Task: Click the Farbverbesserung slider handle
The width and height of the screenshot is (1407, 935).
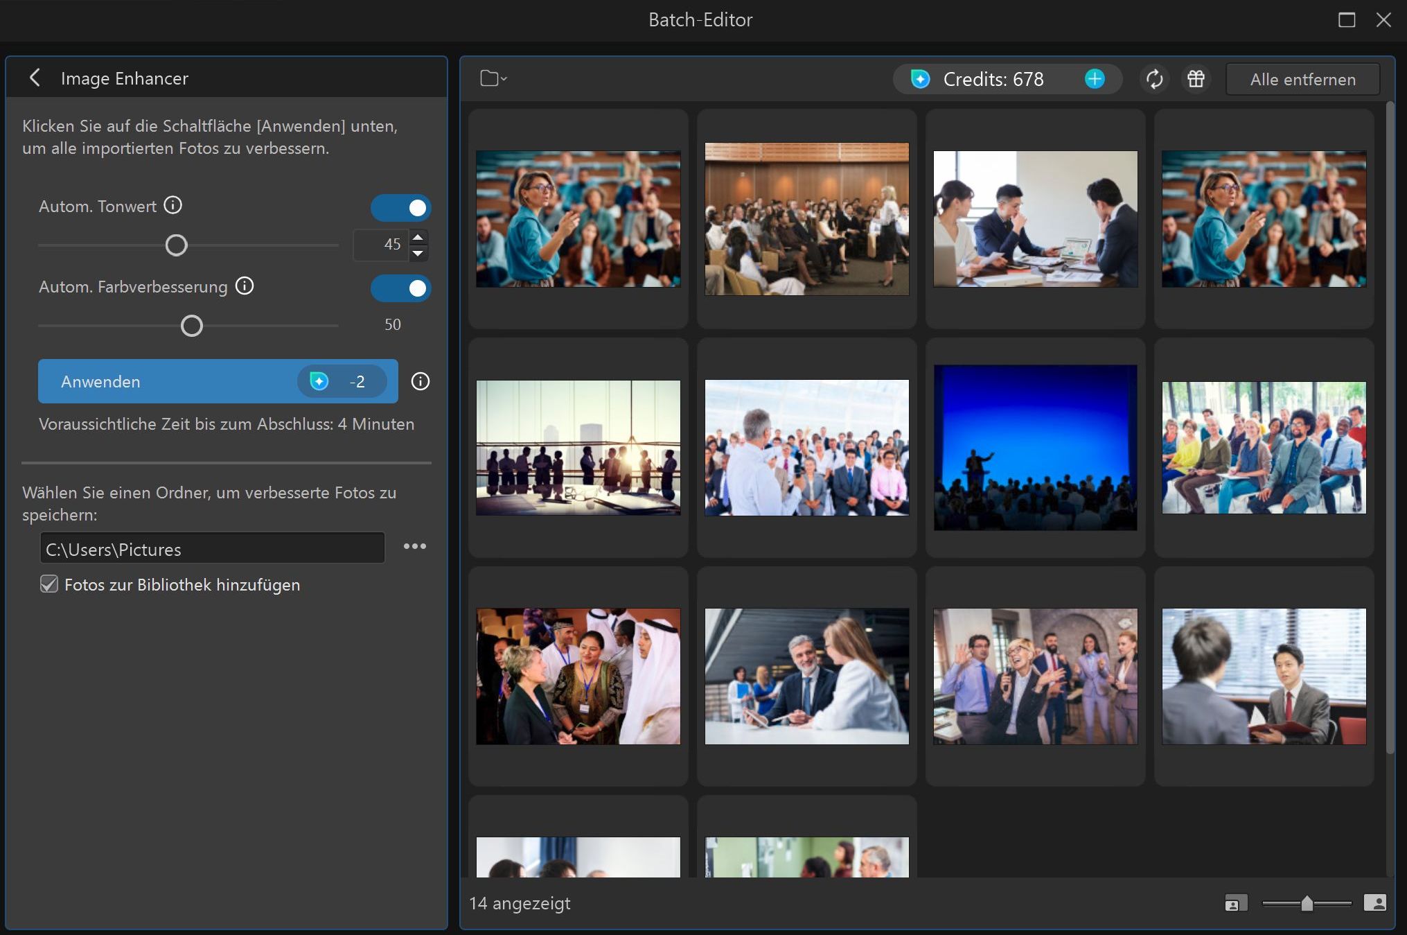Action: pyautogui.click(x=192, y=326)
